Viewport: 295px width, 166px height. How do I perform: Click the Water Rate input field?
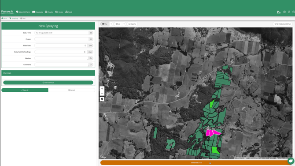[x=61, y=45]
